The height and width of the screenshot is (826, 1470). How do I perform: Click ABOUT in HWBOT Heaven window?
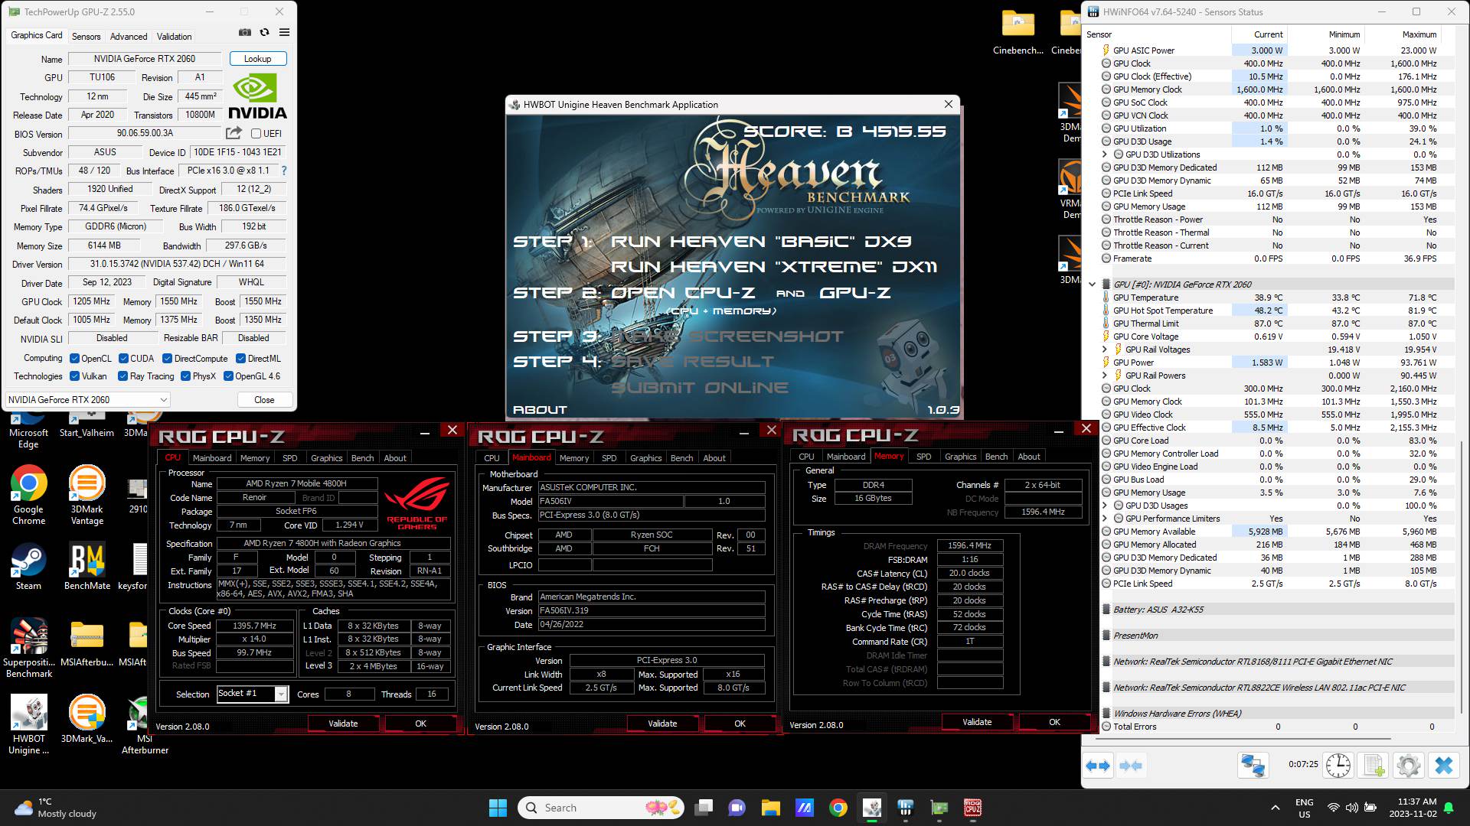[x=541, y=410]
